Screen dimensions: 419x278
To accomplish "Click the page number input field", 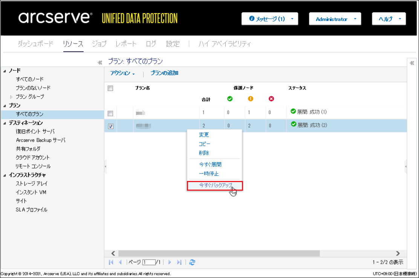I will click(x=149, y=262).
